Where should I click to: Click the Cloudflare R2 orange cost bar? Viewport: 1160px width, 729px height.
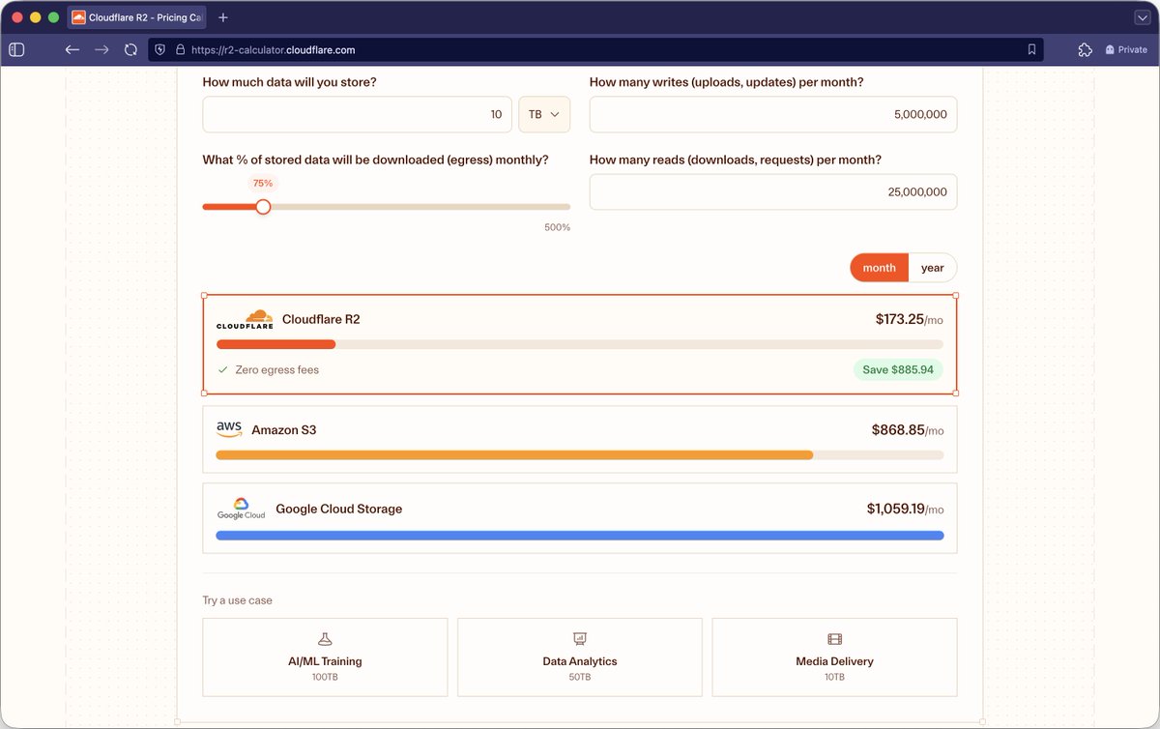point(275,344)
